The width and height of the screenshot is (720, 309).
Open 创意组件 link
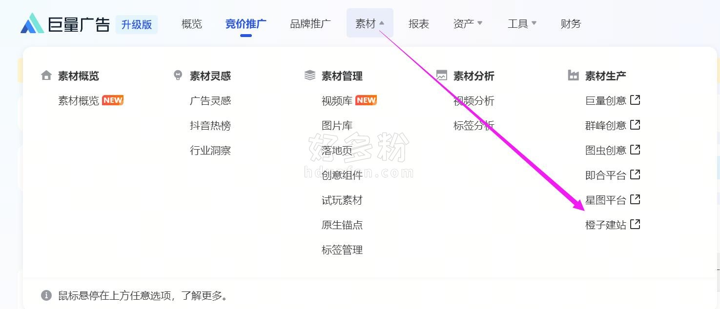tap(342, 175)
